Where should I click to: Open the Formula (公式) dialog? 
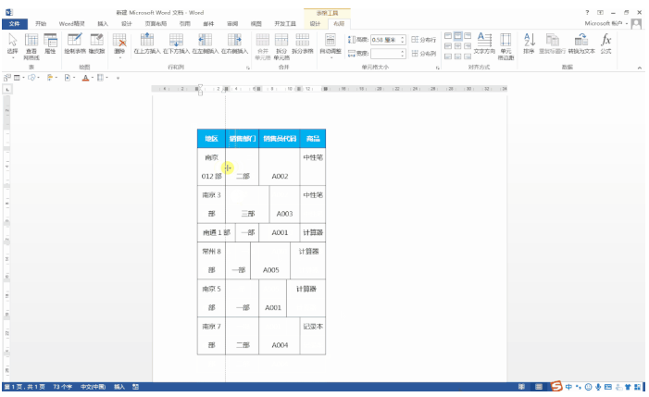pos(605,43)
